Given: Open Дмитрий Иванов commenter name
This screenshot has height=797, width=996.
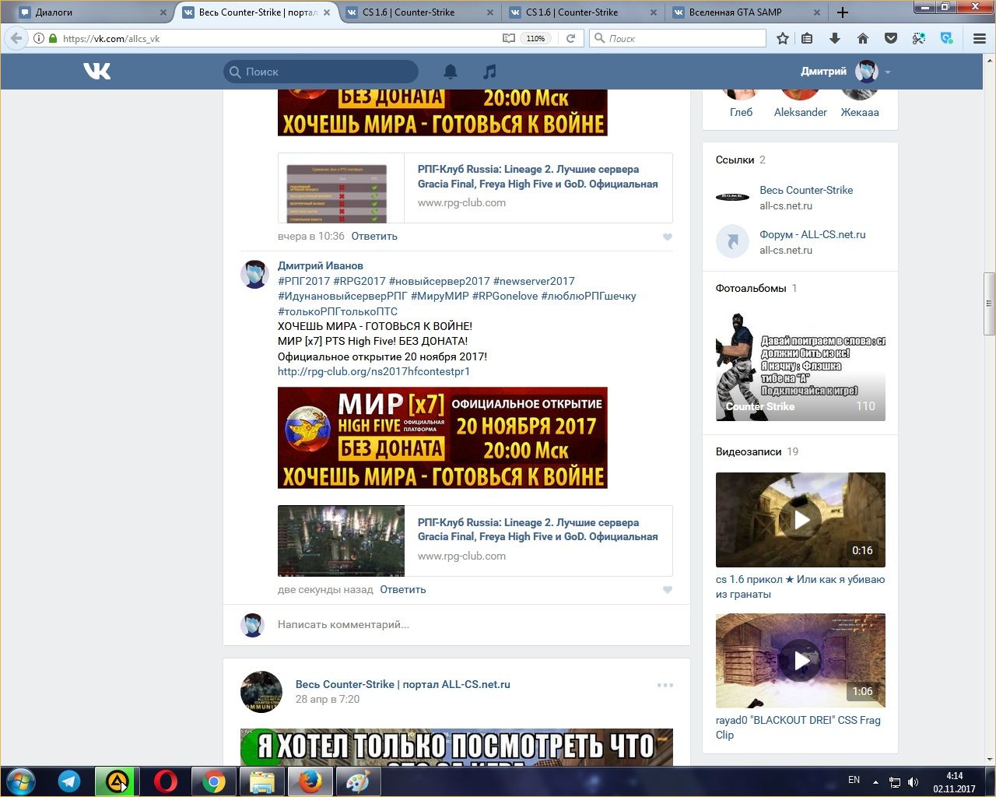Looking at the screenshot, I should [x=321, y=265].
